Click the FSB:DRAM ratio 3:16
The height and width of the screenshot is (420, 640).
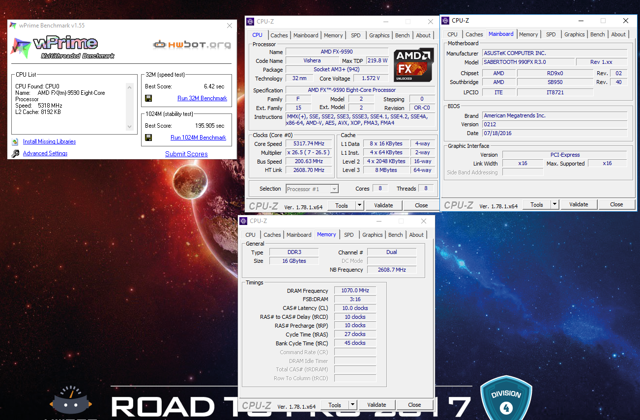click(x=355, y=300)
